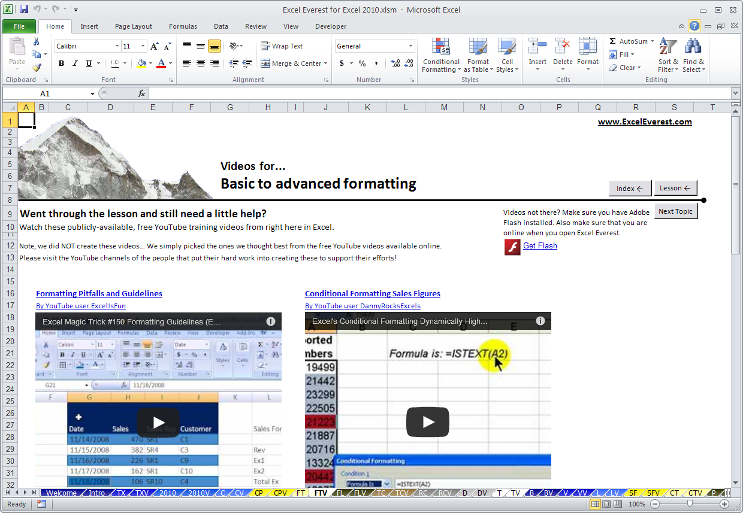This screenshot has width=743, height=513.
Task: Expand the Merge & Center dropdown arrow
Action: [325, 63]
